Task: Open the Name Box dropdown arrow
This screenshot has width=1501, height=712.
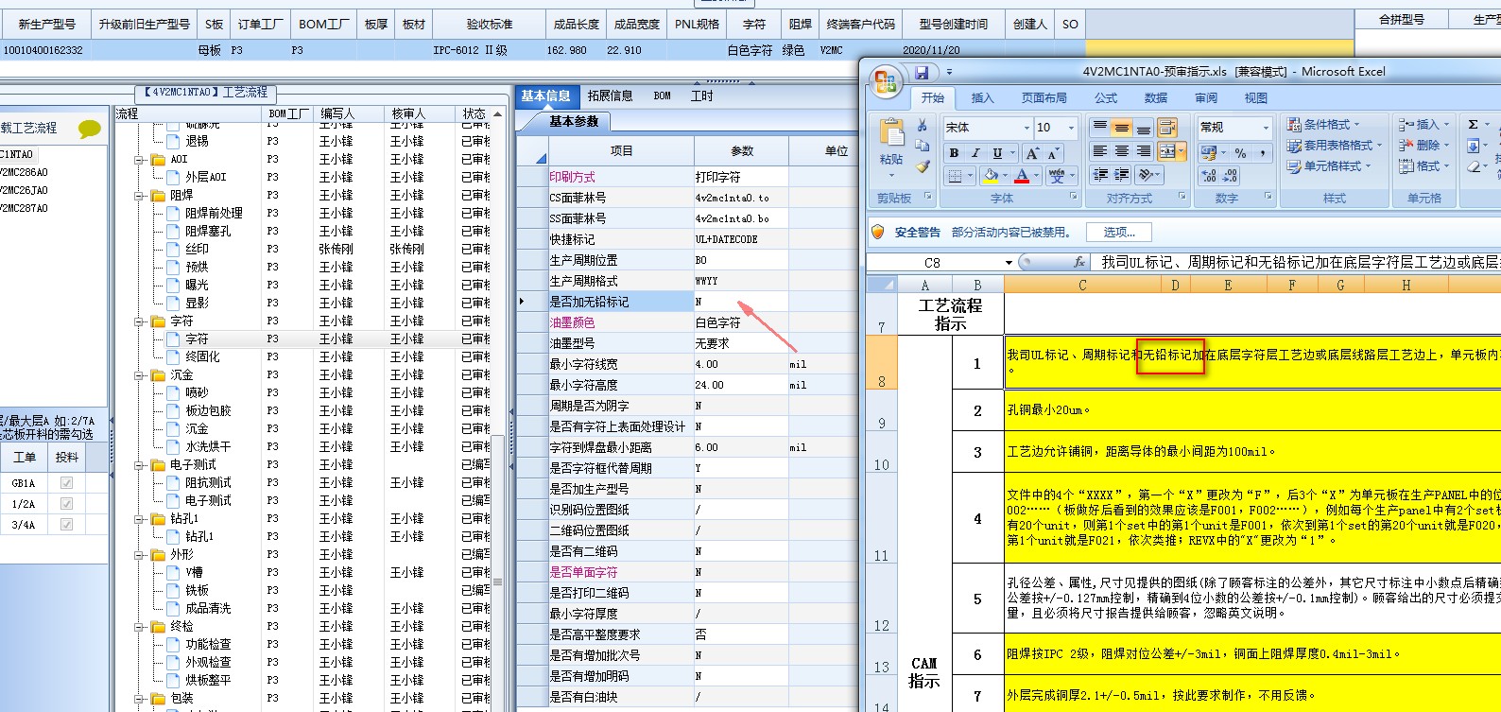Action: click(1009, 263)
